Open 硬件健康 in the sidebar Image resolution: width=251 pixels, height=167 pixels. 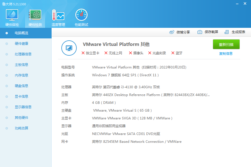(x=21, y=44)
